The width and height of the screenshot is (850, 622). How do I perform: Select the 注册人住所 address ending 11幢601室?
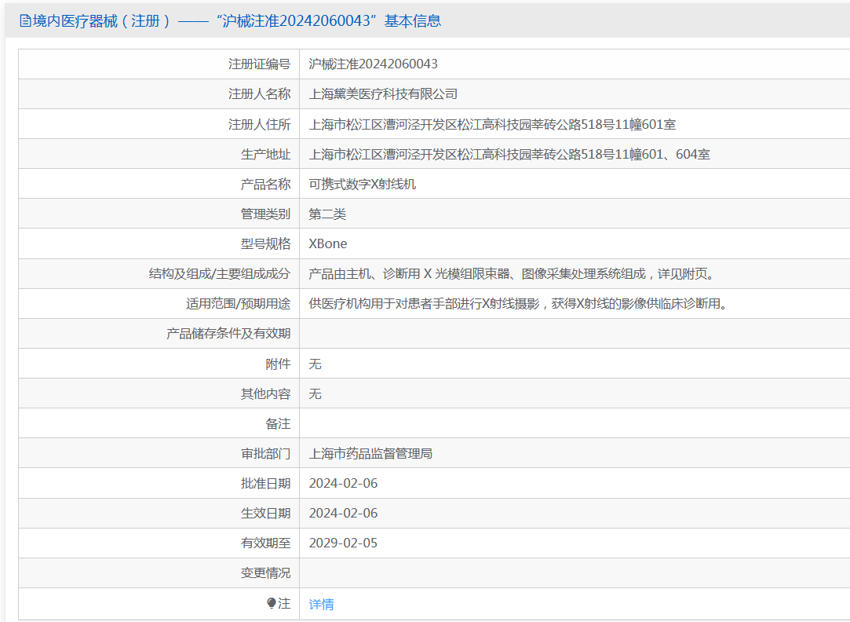coord(492,125)
